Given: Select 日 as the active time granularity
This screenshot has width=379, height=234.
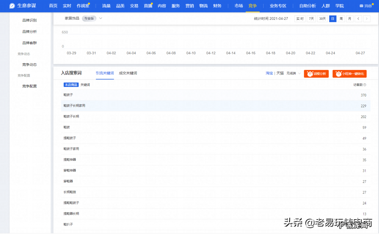Looking at the screenshot, I should [333, 18].
